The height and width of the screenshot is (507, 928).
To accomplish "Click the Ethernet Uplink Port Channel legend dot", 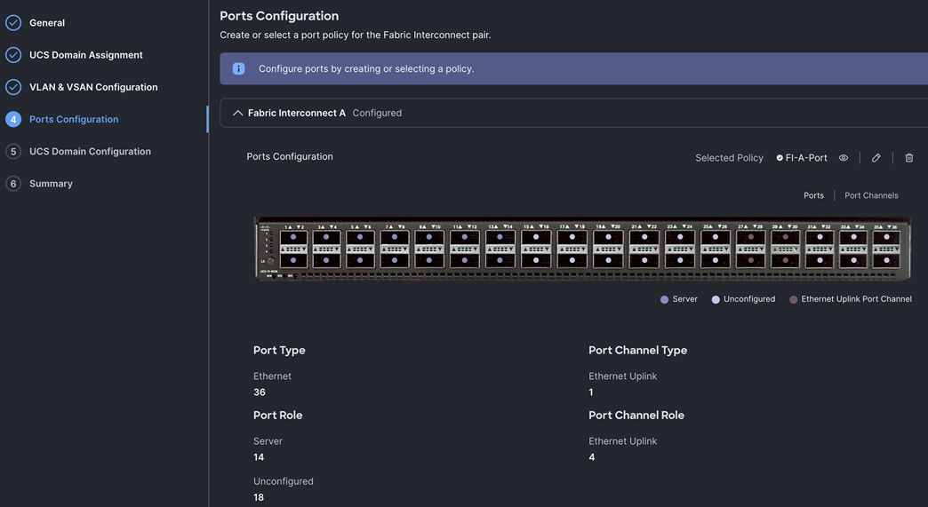I will pyautogui.click(x=793, y=299).
